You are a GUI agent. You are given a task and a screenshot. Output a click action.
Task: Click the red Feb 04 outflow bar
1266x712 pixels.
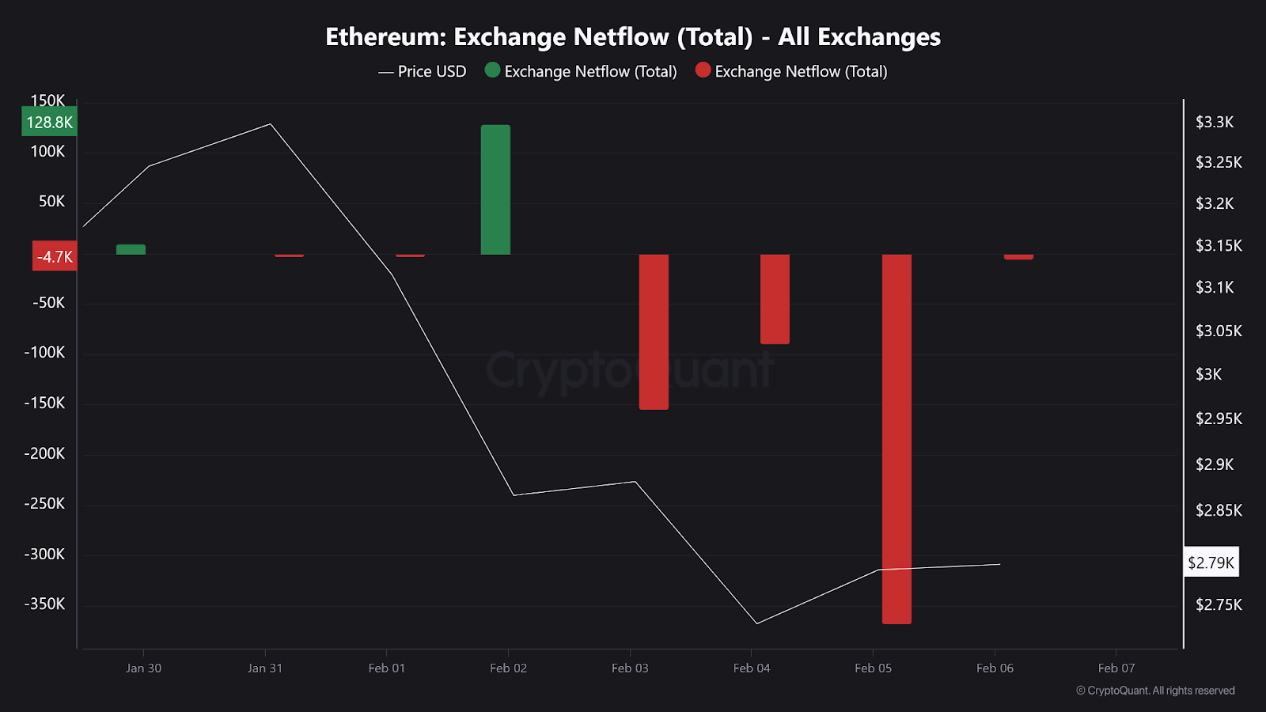775,299
